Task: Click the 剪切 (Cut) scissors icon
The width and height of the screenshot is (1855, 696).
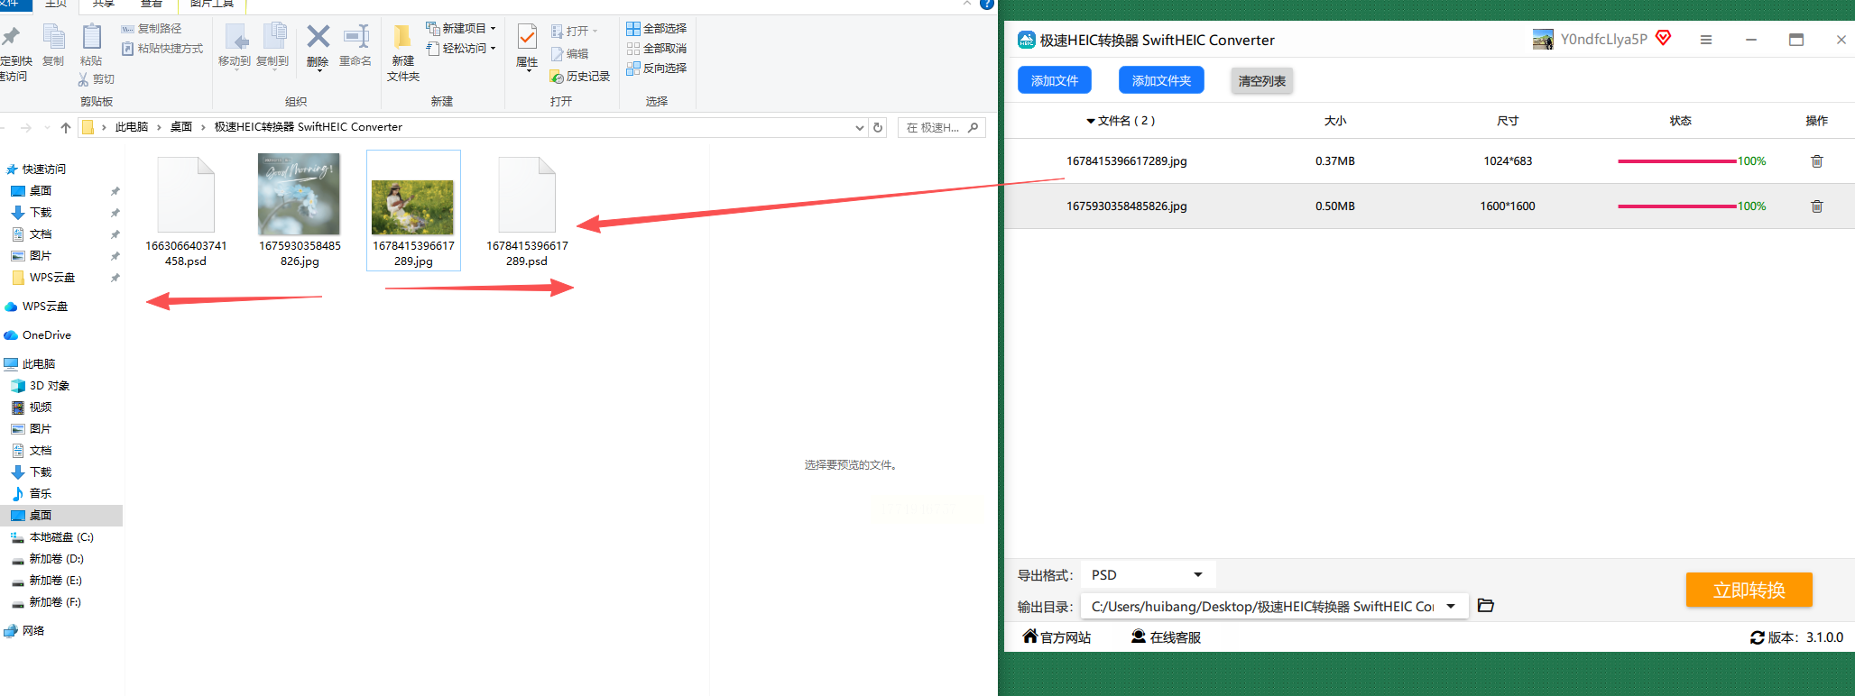Action: click(x=83, y=79)
